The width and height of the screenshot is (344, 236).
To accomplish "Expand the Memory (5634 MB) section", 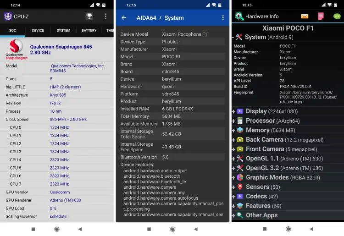I will point(288,130).
